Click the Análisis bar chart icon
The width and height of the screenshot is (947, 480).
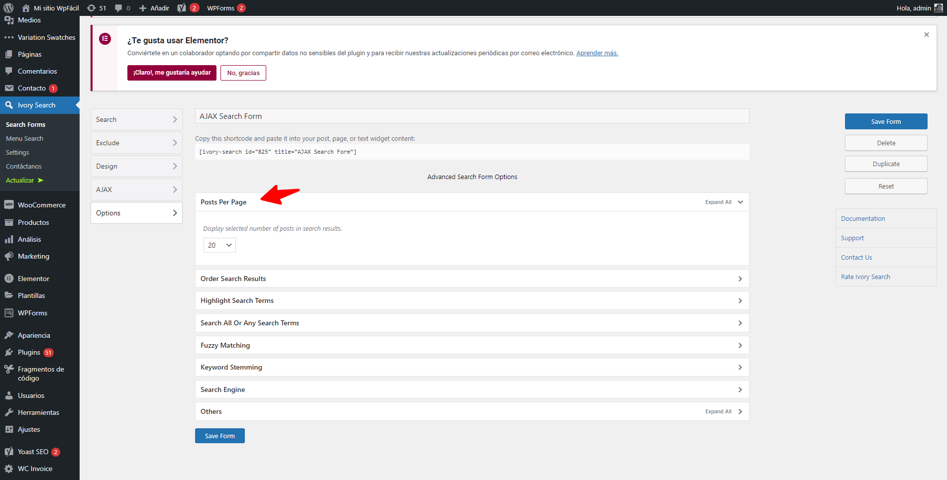[9, 239]
